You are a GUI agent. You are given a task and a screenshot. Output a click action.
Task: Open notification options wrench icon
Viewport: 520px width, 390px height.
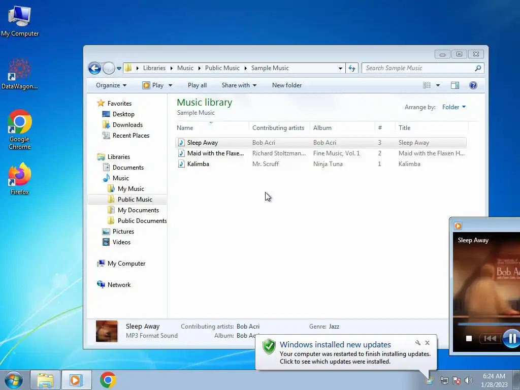click(418, 343)
